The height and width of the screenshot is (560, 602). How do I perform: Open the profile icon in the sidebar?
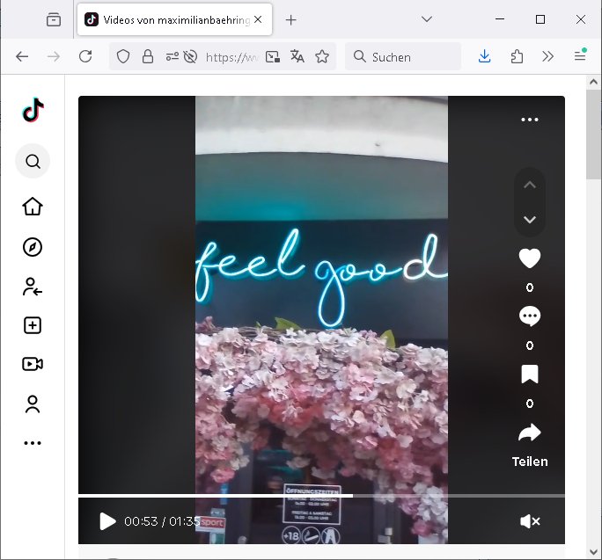[33, 404]
